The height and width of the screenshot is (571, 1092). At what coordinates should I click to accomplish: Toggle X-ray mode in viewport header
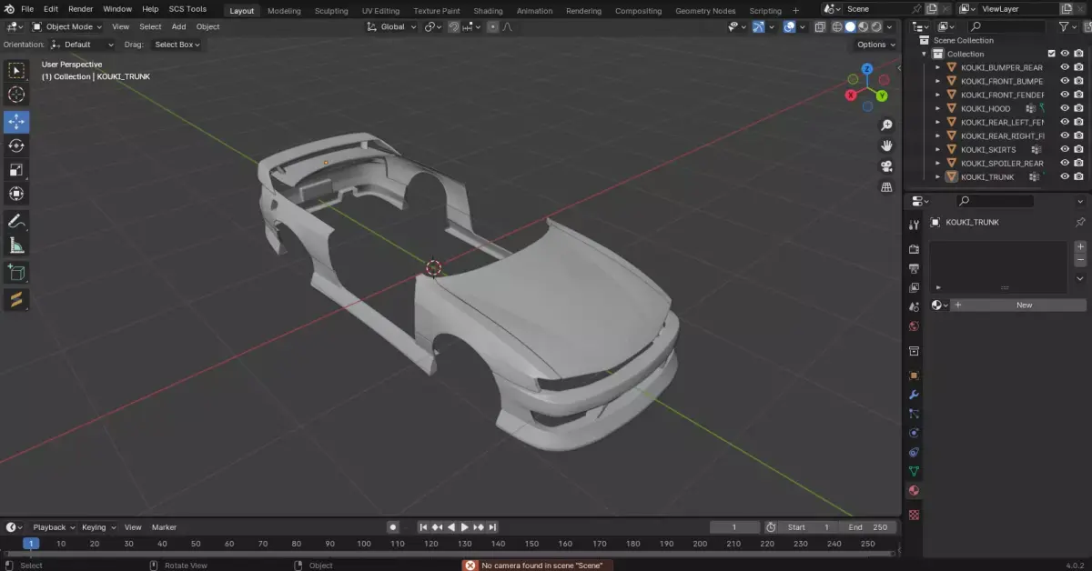[821, 26]
